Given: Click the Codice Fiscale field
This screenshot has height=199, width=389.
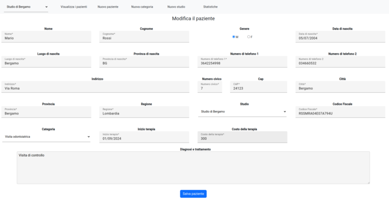Looking at the screenshot, I should pos(340,112).
